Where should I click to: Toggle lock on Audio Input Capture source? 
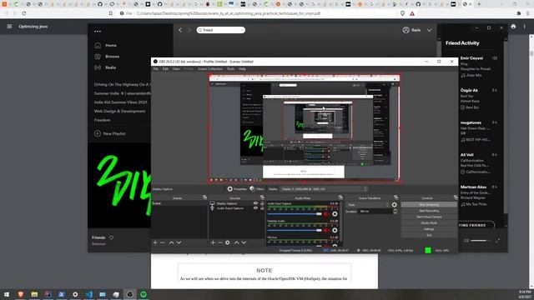coord(262,208)
